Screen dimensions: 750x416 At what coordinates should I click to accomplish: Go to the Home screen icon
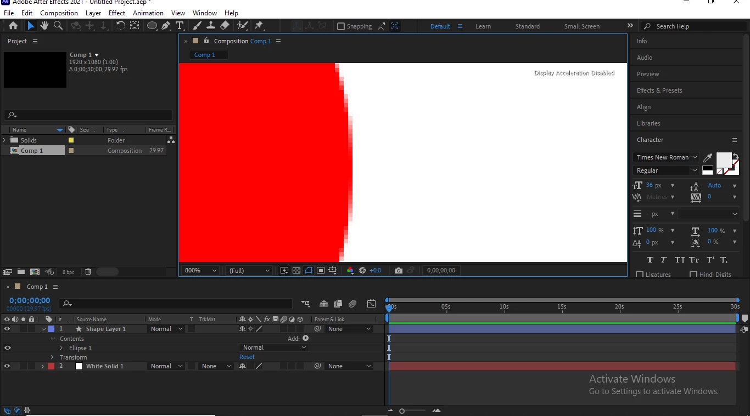pos(13,26)
